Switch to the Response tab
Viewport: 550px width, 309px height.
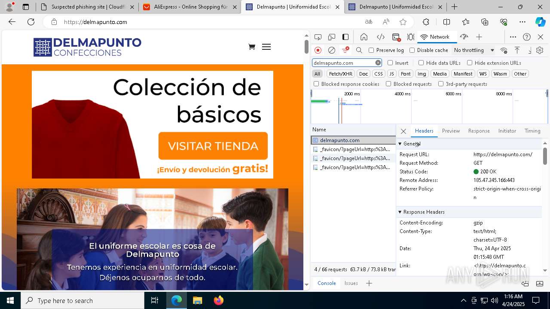479,131
